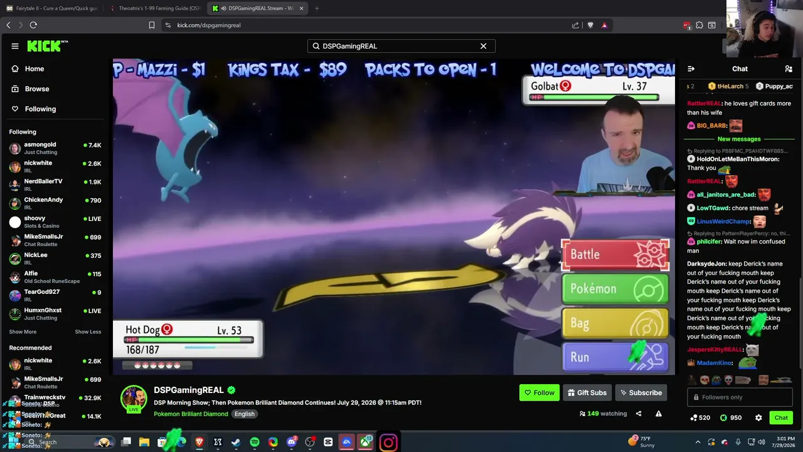Viewport: 803px width, 452px height.
Task: Share the stream via share icon
Action: click(x=639, y=414)
